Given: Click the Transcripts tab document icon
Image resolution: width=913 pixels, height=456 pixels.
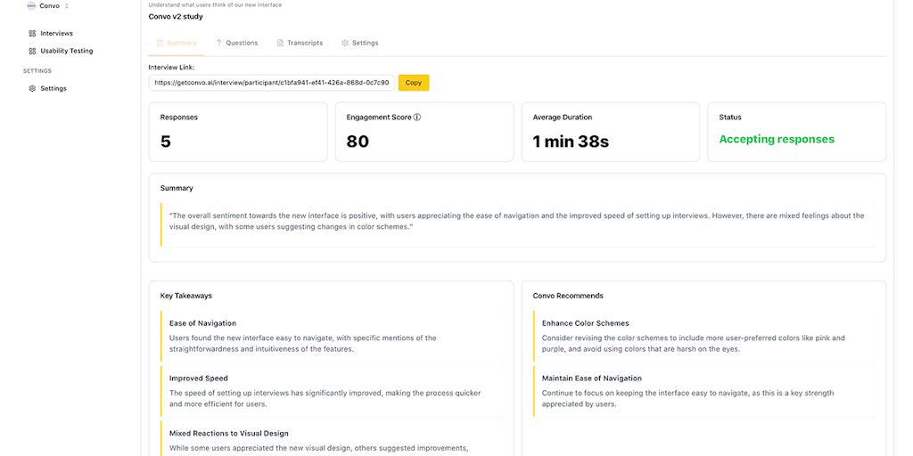Looking at the screenshot, I should (280, 43).
